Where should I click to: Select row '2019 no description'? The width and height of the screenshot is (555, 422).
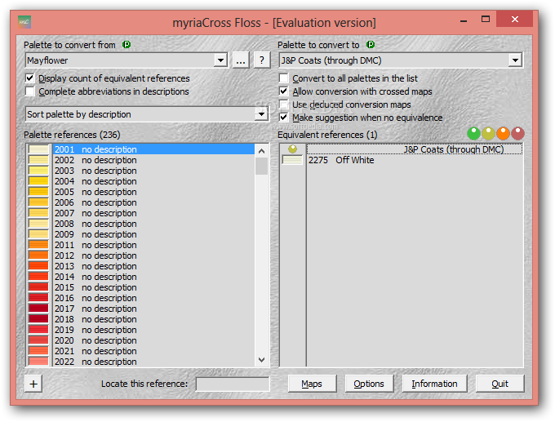[153, 330]
